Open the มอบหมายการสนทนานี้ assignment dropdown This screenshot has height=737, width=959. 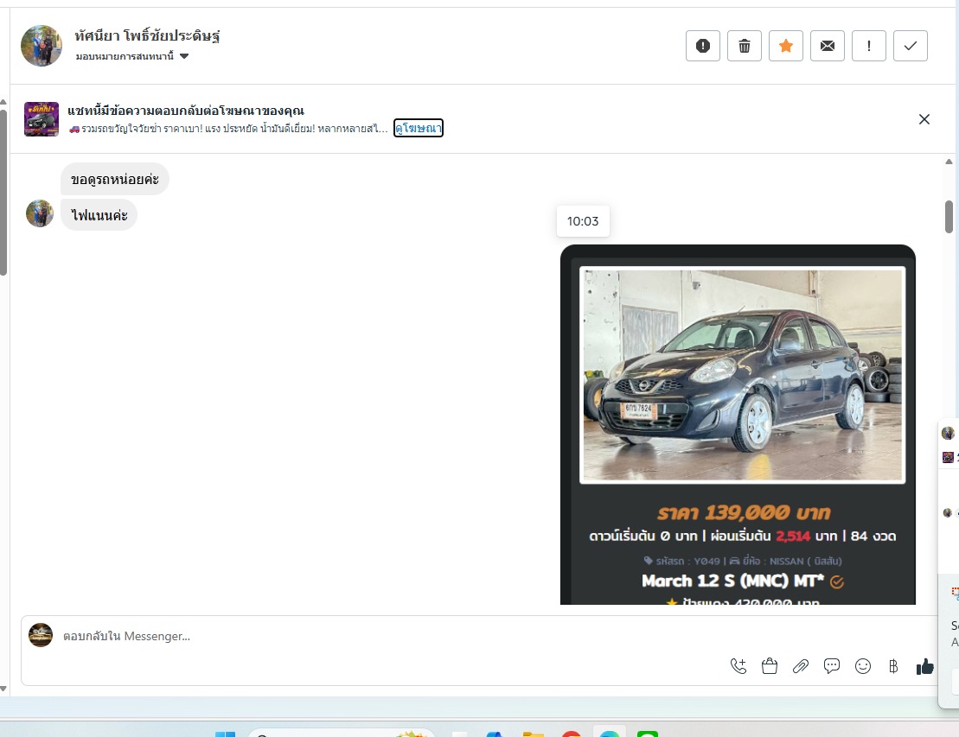(132, 56)
